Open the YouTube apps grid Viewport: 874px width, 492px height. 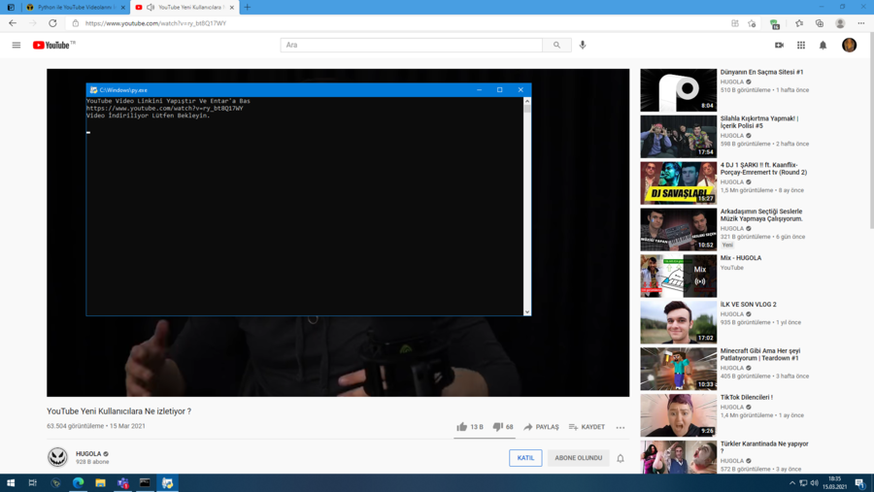point(801,45)
